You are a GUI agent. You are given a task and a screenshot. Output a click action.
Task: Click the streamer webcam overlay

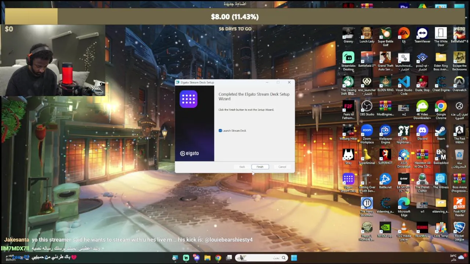(53, 60)
